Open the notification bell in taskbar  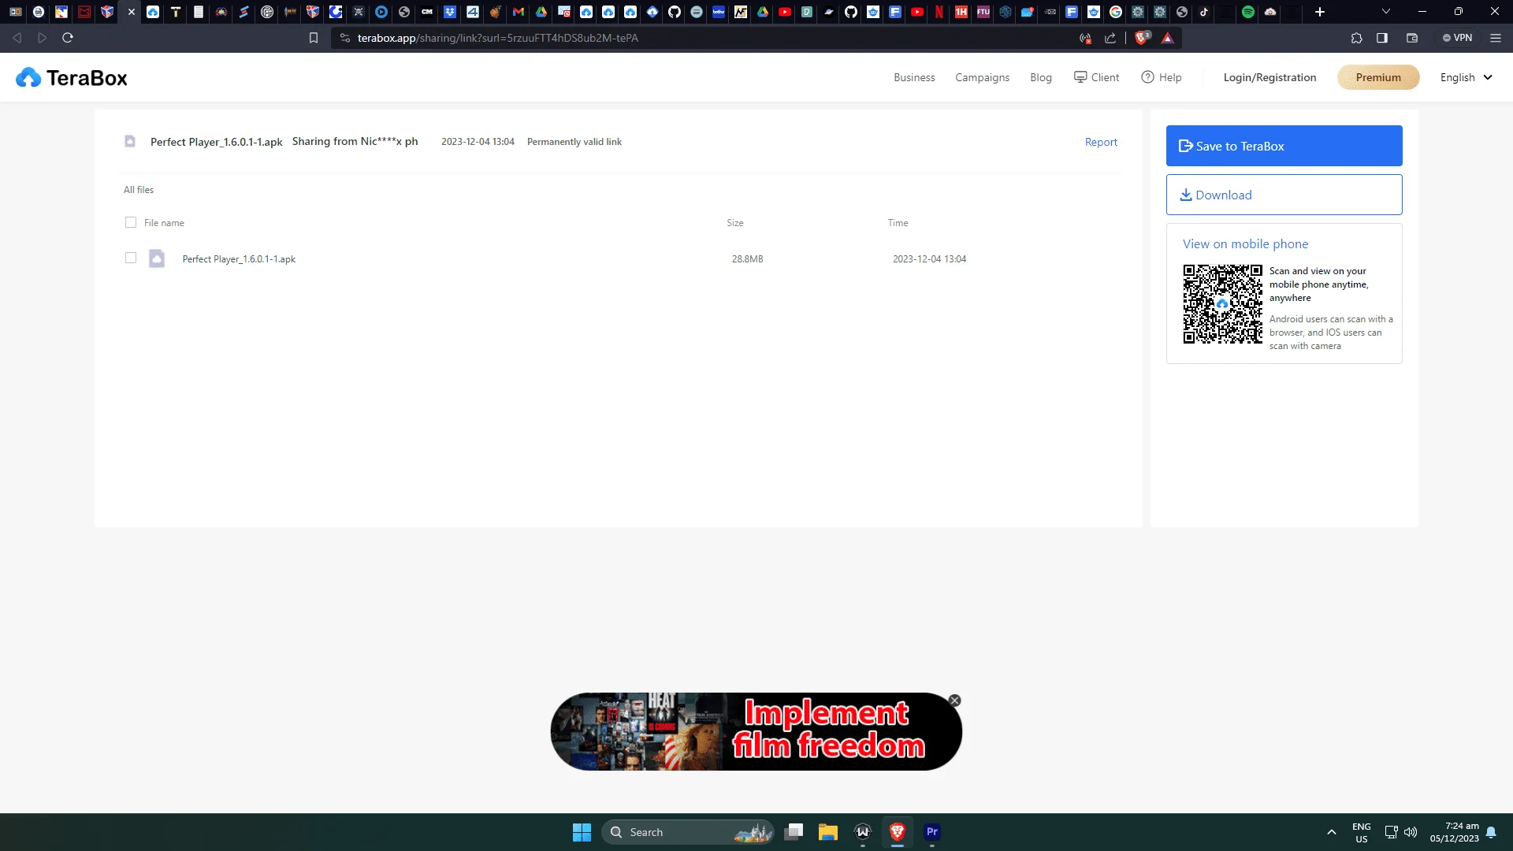tap(1491, 832)
